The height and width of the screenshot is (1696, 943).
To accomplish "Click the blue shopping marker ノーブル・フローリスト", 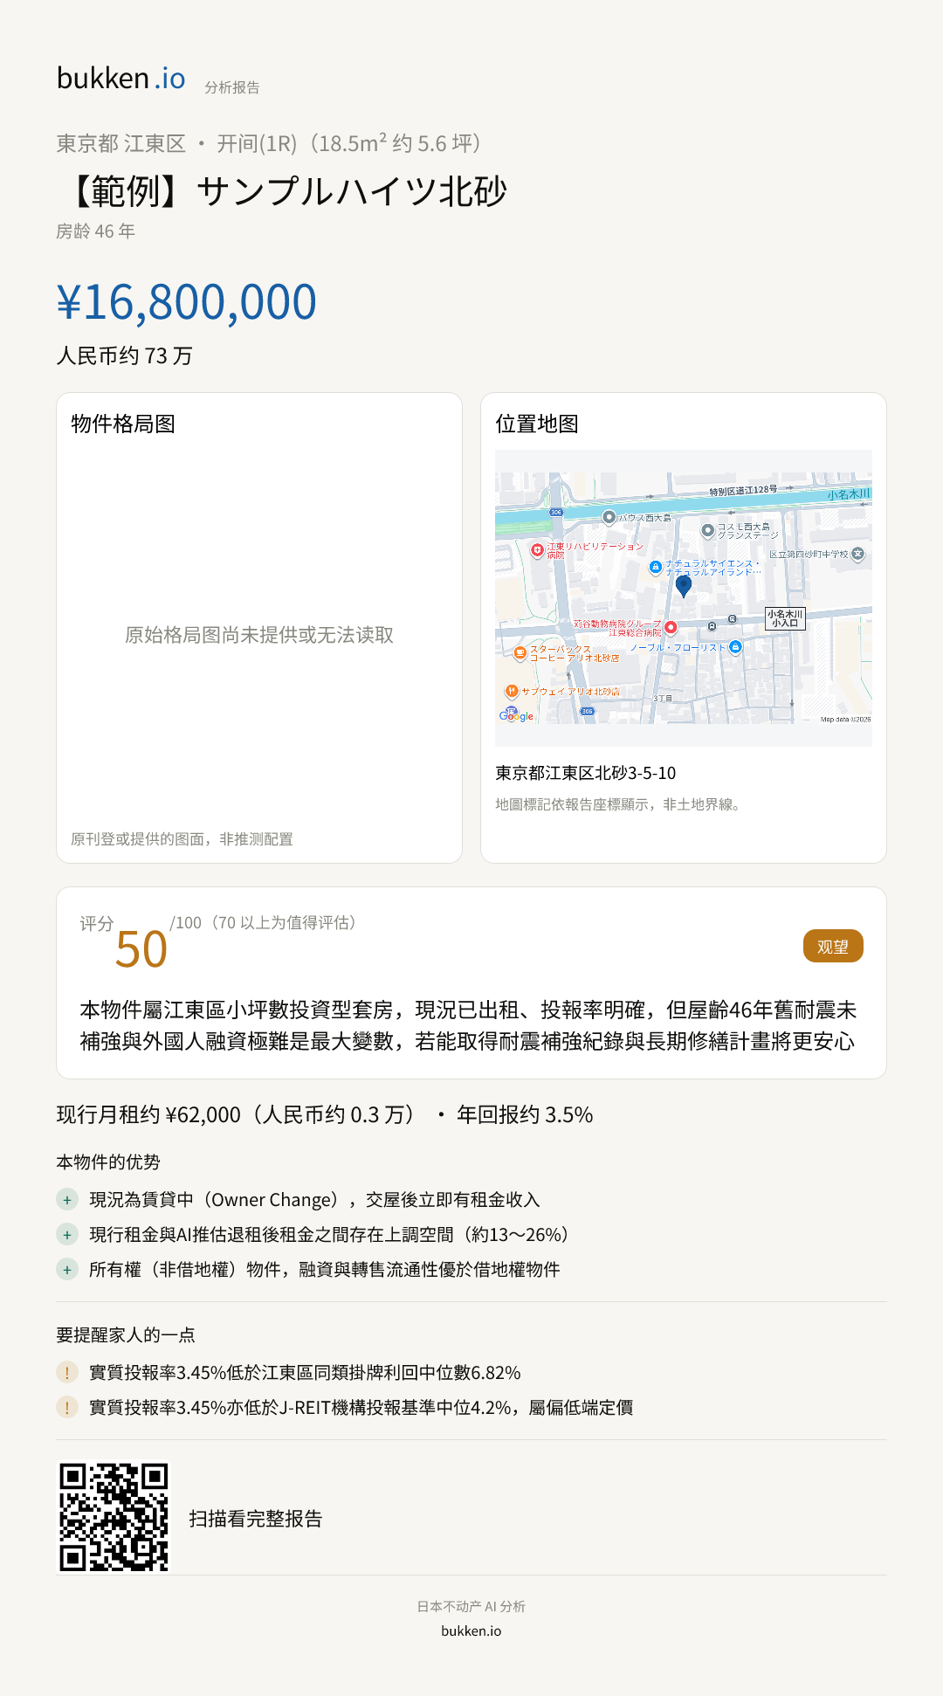I will coord(735,647).
